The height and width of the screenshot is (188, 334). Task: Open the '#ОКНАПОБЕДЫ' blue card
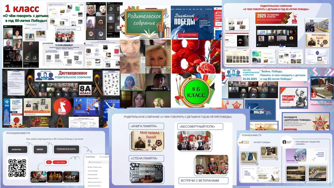(x=87, y=107)
